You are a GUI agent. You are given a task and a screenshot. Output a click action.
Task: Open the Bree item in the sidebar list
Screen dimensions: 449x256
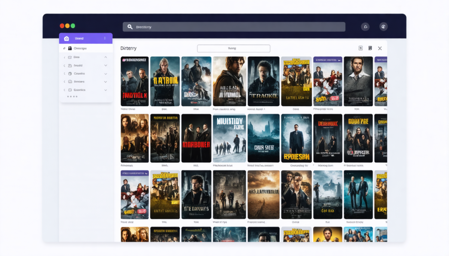86,57
